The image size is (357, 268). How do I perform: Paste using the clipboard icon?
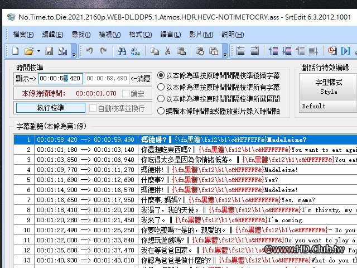point(181,51)
